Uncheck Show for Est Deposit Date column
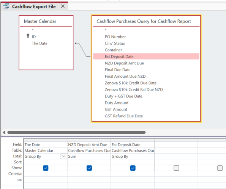This screenshot has width=226, height=189. pos(133,168)
